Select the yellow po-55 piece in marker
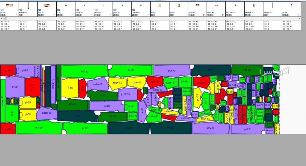 pyautogui.click(x=197, y=97)
